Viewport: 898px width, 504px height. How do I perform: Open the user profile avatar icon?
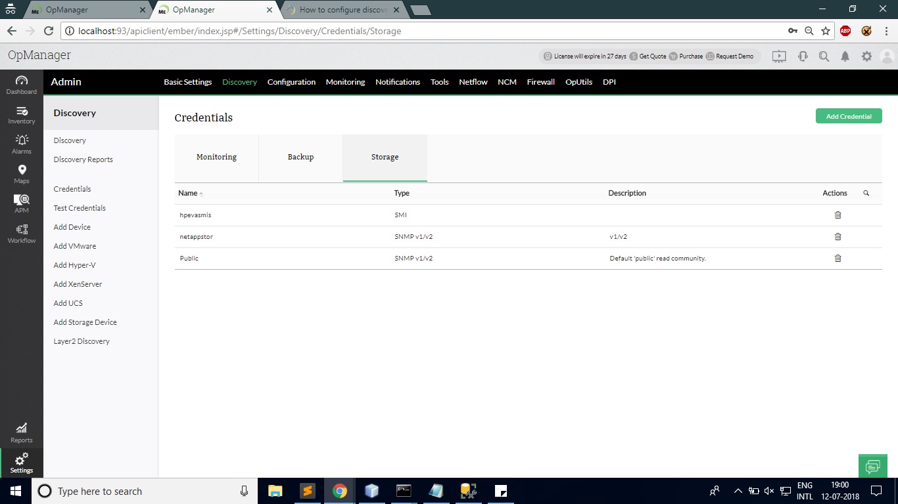click(887, 56)
